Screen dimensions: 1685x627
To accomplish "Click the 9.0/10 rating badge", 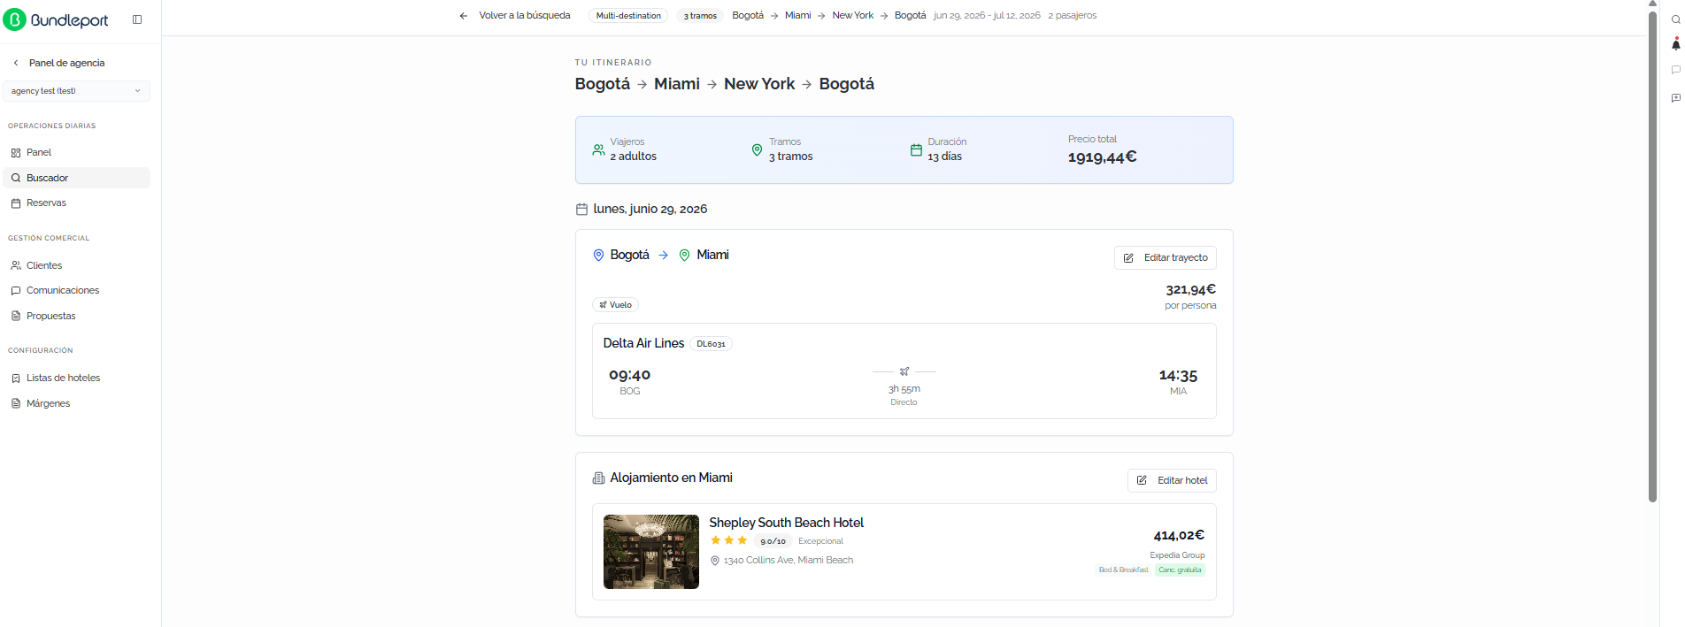I will tap(773, 541).
